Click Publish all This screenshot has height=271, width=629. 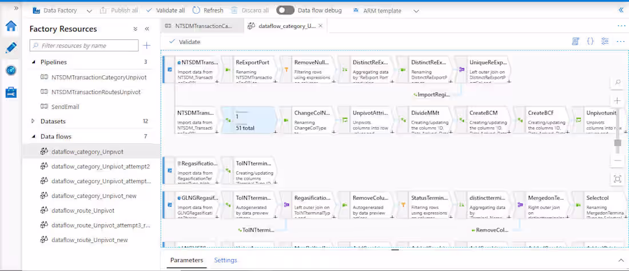(x=118, y=10)
